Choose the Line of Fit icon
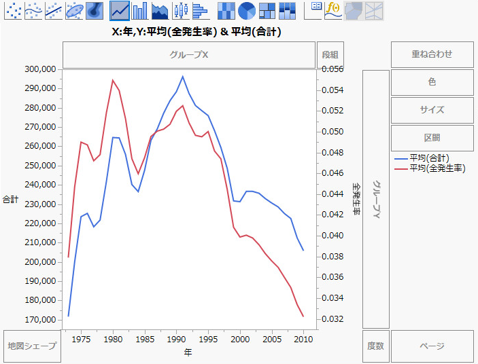Screen dimensions: 478x364 coord(54,10)
